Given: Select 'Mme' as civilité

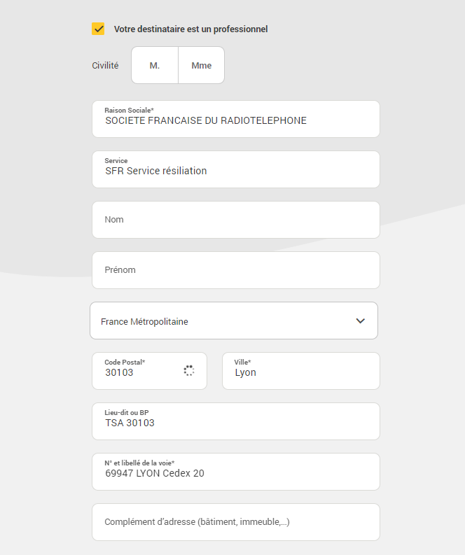Looking at the screenshot, I should click(x=202, y=66).
